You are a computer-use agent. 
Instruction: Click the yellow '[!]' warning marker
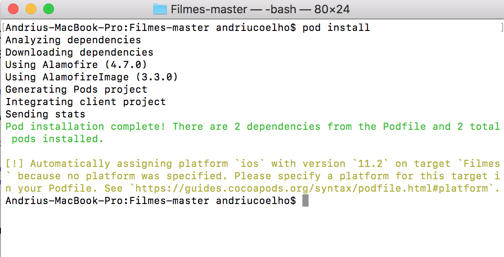coord(15,164)
